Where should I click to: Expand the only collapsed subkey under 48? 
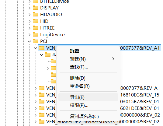(x=48, y=68)
